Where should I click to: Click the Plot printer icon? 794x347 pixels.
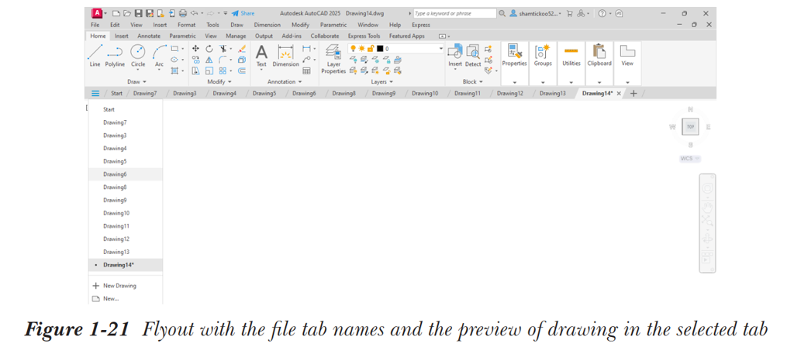183,14
